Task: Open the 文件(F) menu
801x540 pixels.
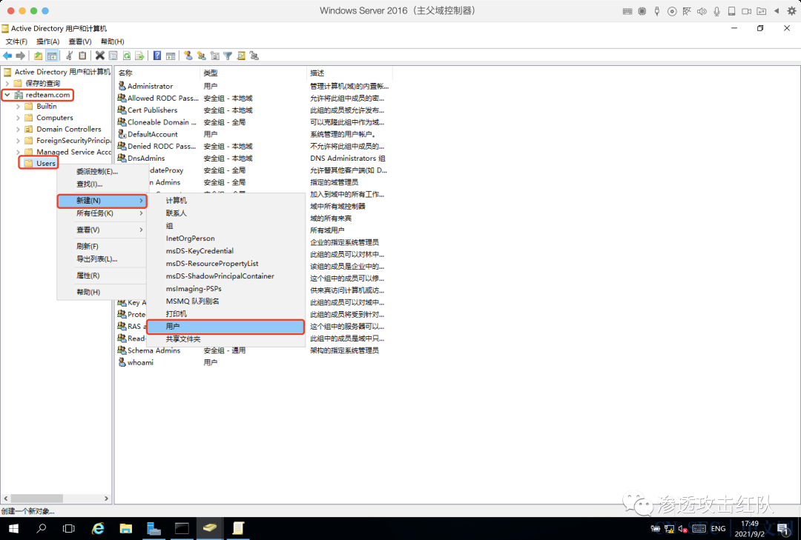Action: point(16,41)
